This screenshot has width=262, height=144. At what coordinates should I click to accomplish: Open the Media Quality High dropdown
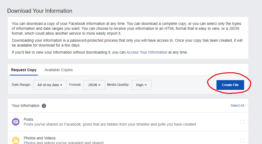(141, 85)
